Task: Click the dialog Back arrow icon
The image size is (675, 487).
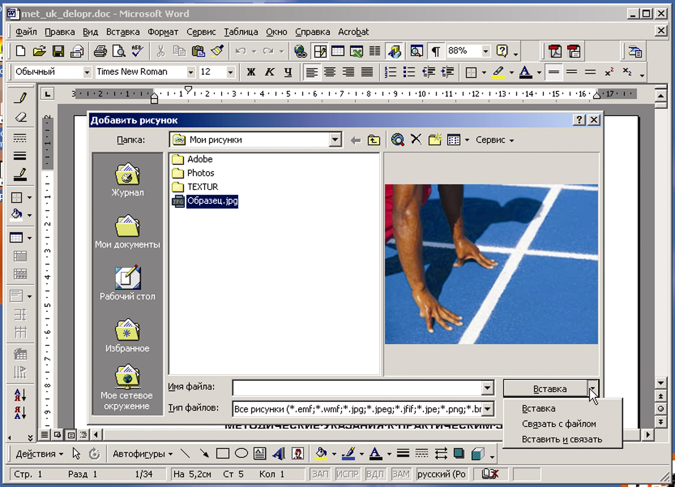Action: point(355,140)
